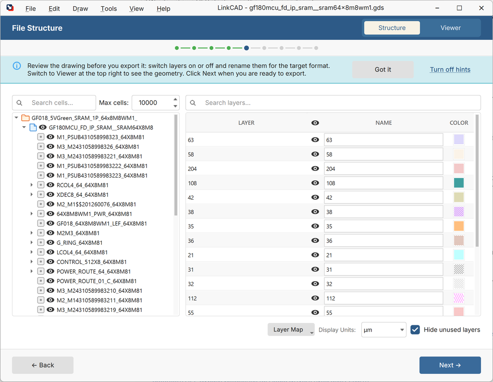Click cell icon for M3_M2431058998326_64X8M81
Viewport: 493px width, 382px height.
pyautogui.click(x=40, y=146)
